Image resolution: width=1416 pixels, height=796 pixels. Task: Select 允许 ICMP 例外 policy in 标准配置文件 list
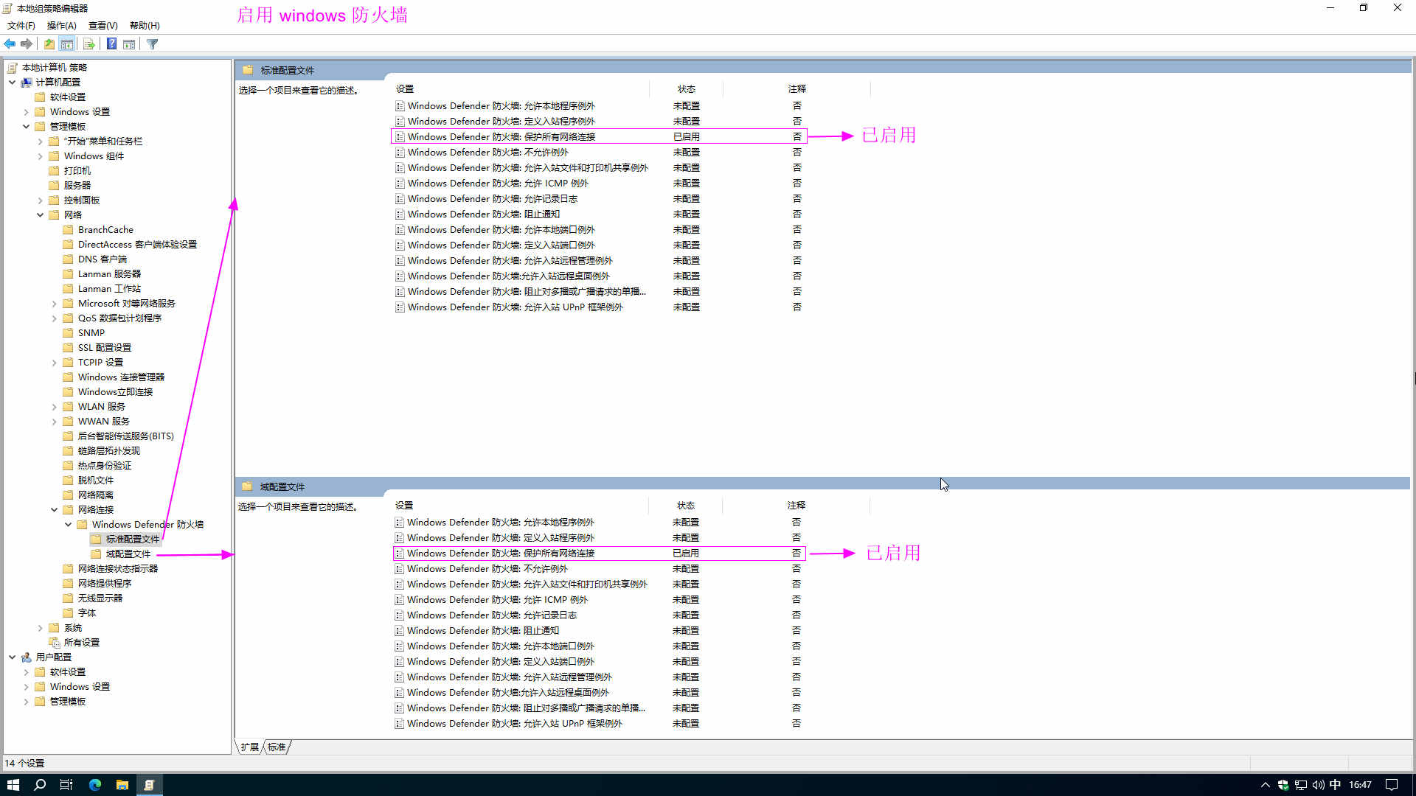[498, 183]
